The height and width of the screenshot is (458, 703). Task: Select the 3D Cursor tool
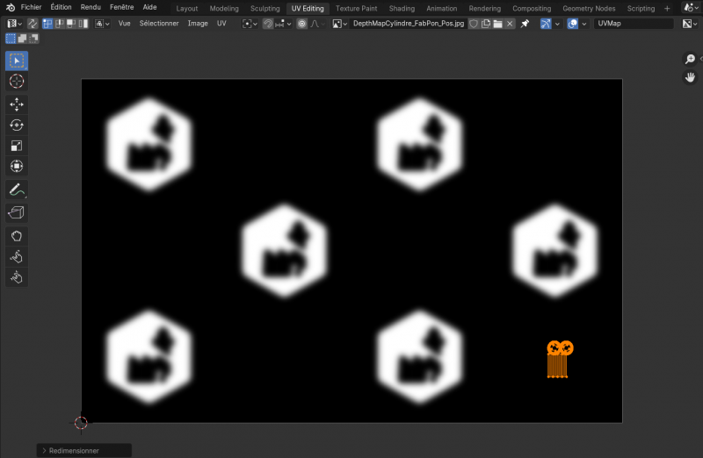[x=17, y=82]
